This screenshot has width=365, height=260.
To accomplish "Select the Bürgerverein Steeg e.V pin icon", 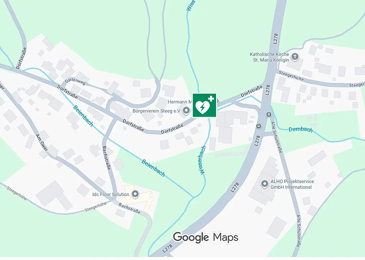I will pos(186,111).
